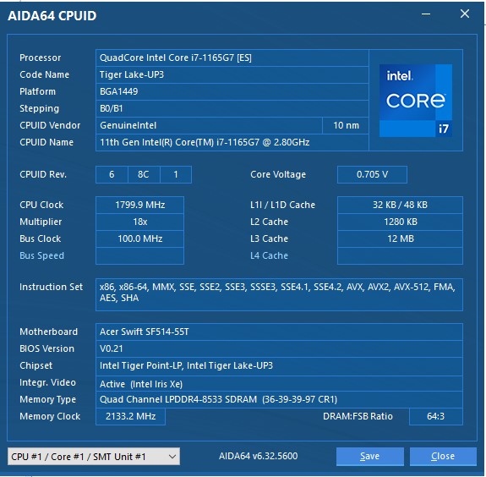Click the Save button

(x=369, y=456)
